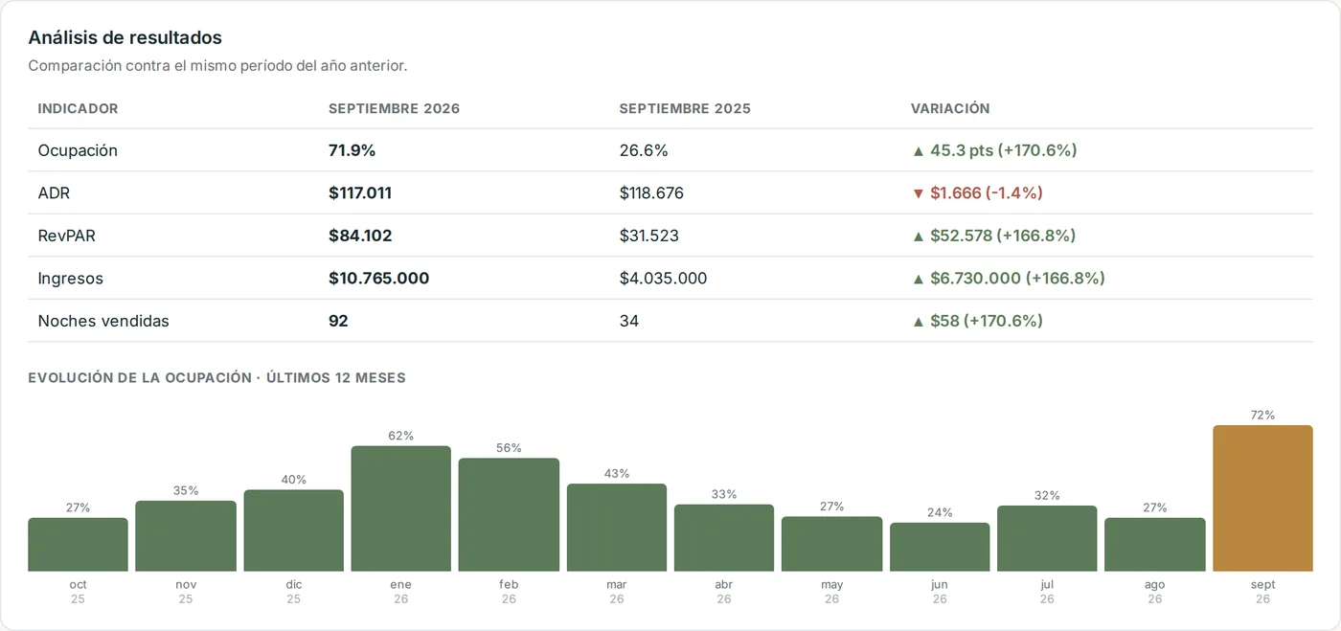Select the ADR row label
Viewport: 1341px width, 631px height.
(x=54, y=193)
